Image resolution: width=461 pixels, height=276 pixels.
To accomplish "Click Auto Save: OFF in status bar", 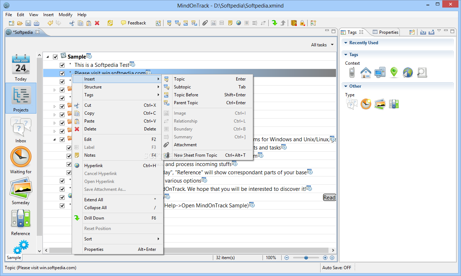I will point(336,268).
